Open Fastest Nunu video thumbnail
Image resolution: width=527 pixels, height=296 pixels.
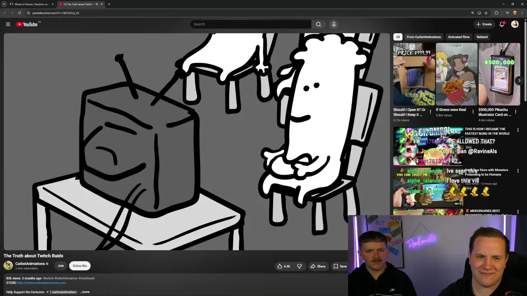click(428, 146)
